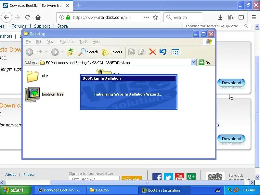The width and height of the screenshot is (260, 195).
Task: Click Explorer address path field
Action: (x=115, y=63)
